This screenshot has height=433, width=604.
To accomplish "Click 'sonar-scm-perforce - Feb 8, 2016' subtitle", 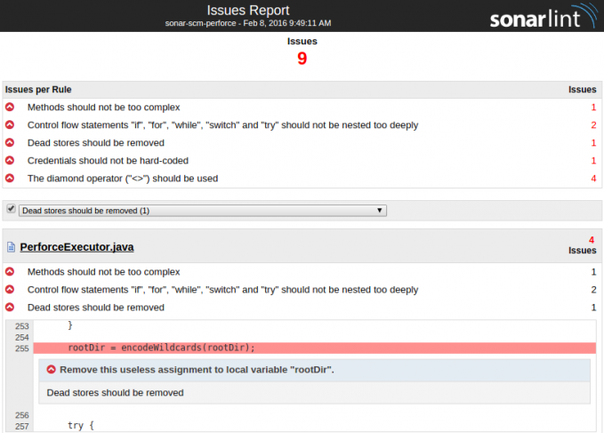I will point(248,23).
